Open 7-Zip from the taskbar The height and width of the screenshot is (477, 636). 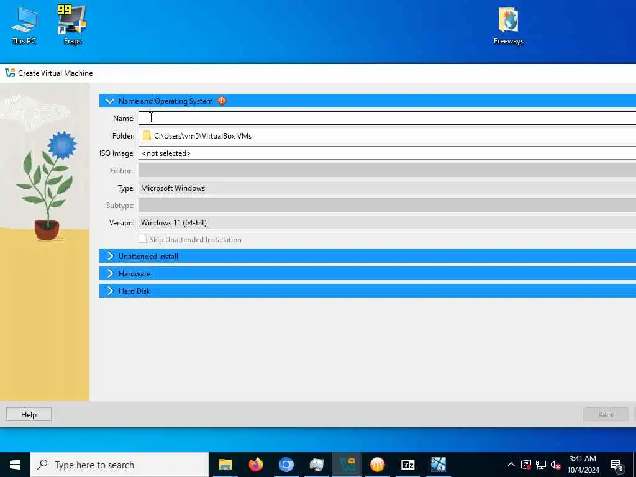[407, 465]
